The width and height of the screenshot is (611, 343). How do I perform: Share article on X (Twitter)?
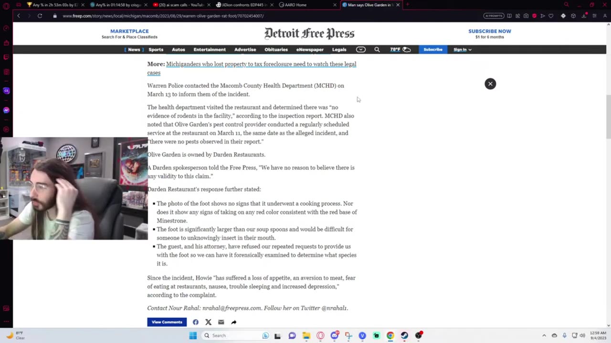[208, 322]
